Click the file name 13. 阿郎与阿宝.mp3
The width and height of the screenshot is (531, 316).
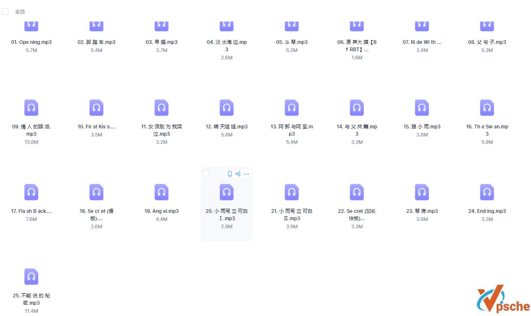[x=292, y=130]
